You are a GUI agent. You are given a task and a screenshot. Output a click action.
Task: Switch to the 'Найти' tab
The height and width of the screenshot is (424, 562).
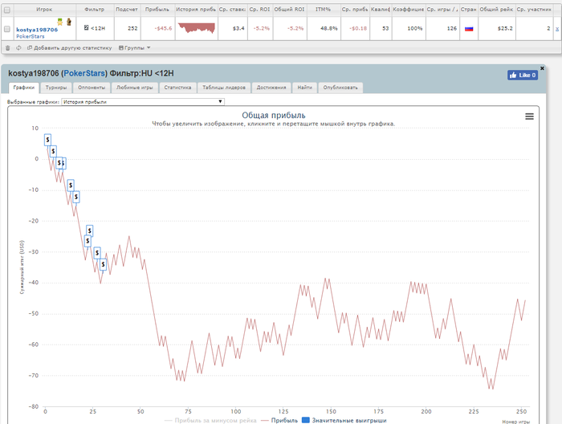[304, 88]
